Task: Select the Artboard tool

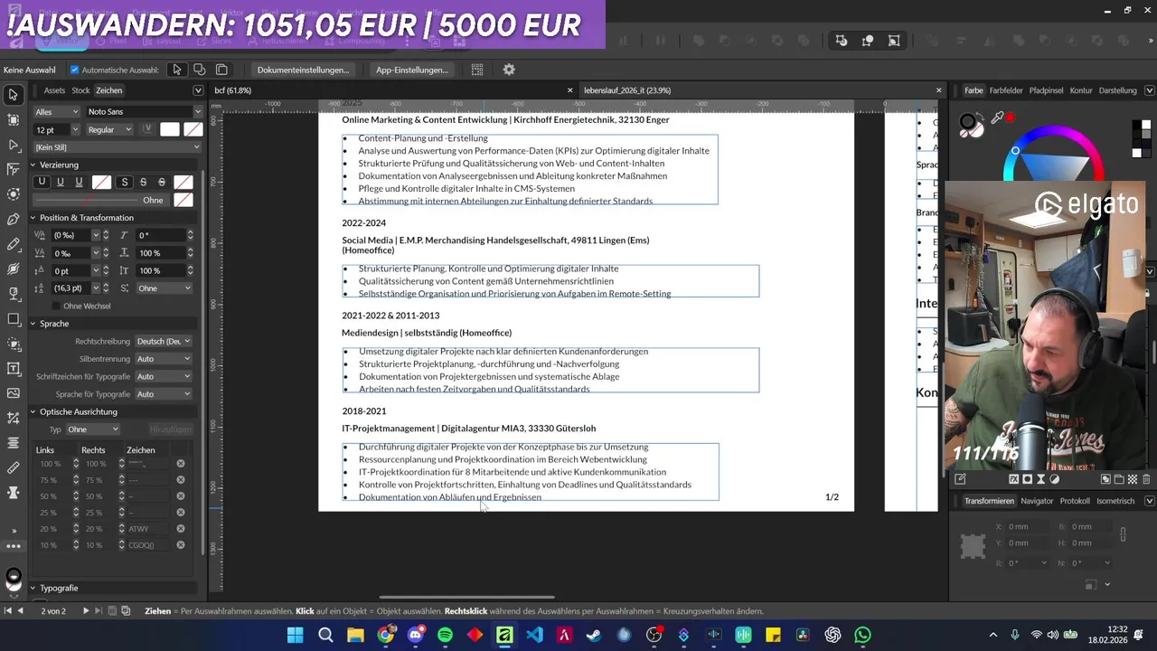Action: coord(13,119)
